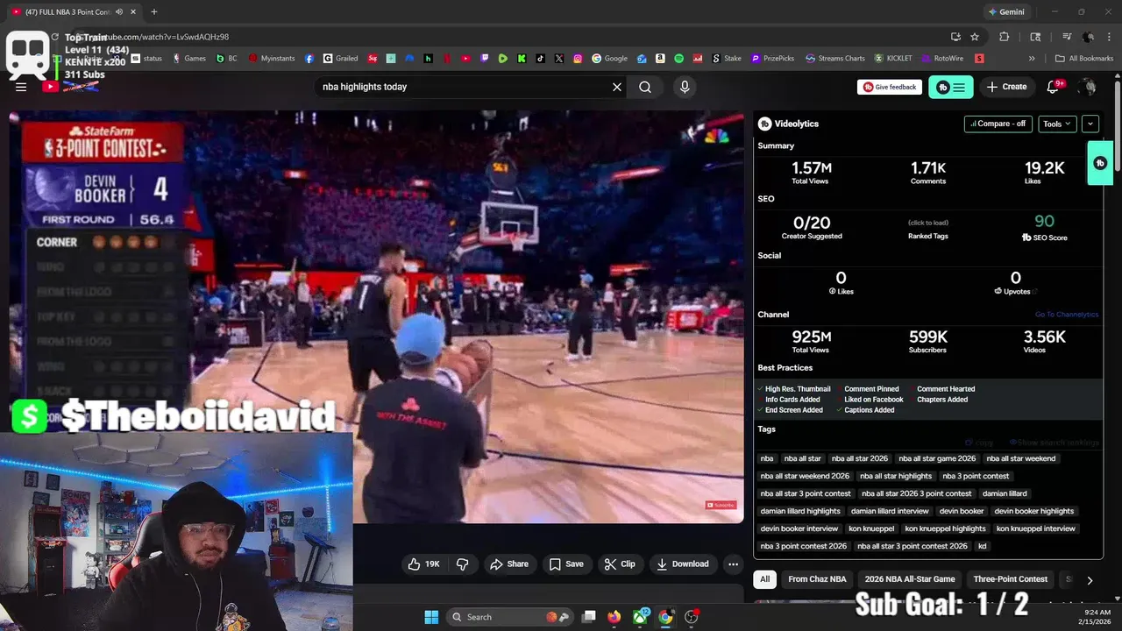
Task: Select the All filter chip
Action: [x=765, y=579]
